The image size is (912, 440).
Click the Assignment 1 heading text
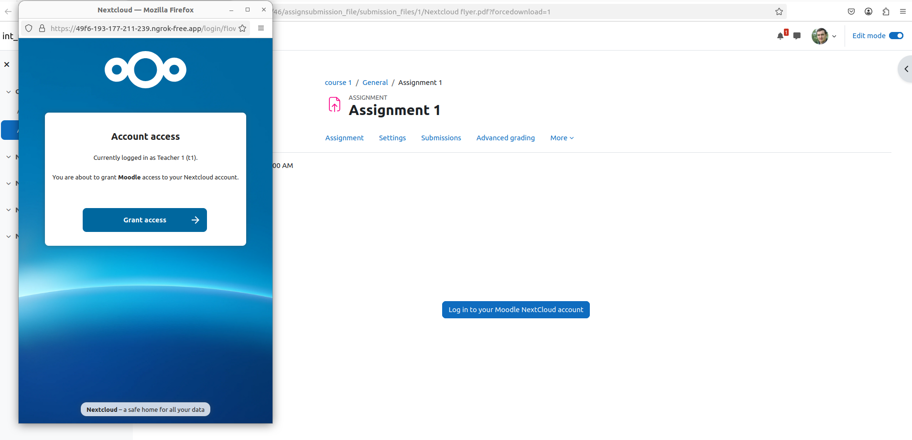(394, 110)
